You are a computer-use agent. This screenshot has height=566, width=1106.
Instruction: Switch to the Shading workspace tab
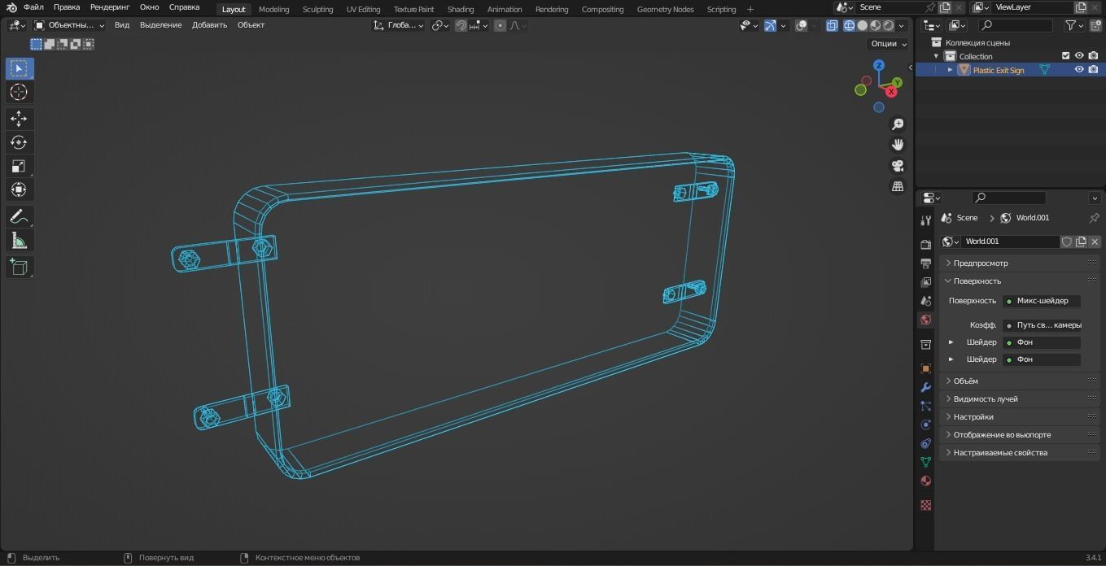(461, 10)
